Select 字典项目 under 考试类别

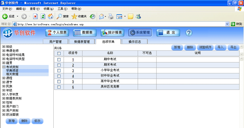point(12,70)
